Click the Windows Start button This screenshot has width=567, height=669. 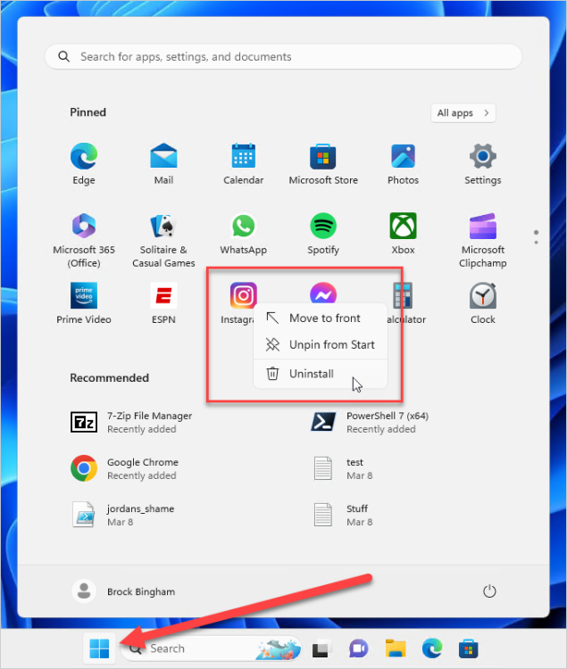click(x=99, y=649)
